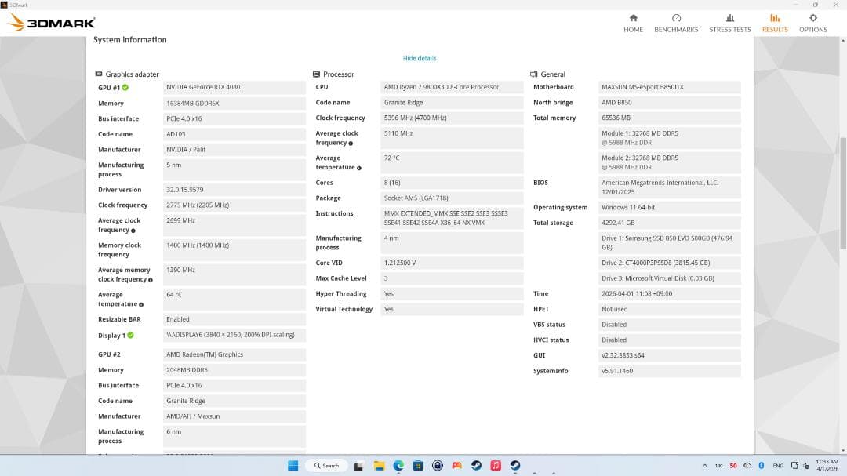Go to the Benchmarks tab
Screen dimensions: 847x476
point(676,24)
